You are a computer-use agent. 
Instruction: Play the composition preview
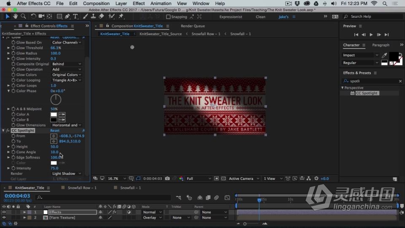coord(371,35)
